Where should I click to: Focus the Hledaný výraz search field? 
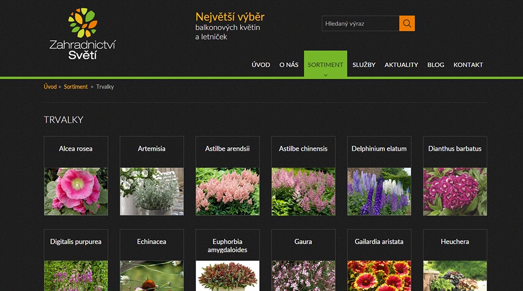[361, 23]
